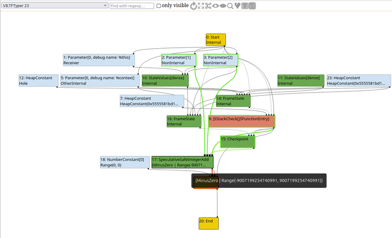Toggle cache layout floppy-disk icon
Viewport: 392px width, 238px height.
click(252, 6)
